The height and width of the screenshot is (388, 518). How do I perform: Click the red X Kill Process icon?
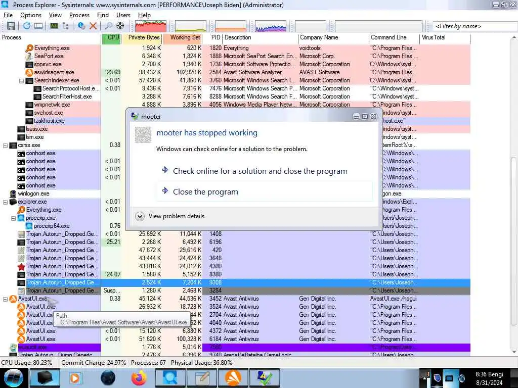pyautogui.click(x=93, y=26)
